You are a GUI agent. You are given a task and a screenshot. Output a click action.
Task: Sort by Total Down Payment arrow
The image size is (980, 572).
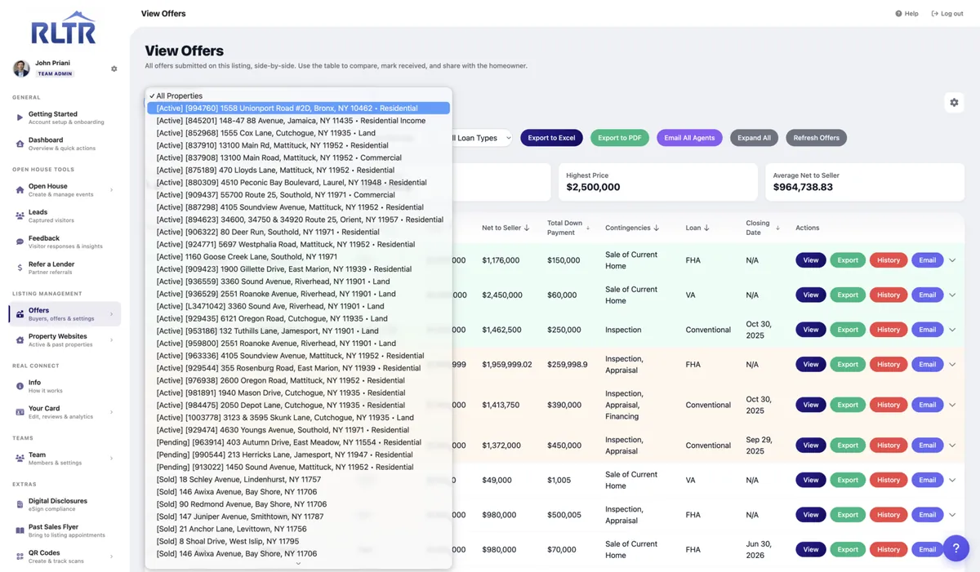tap(588, 228)
